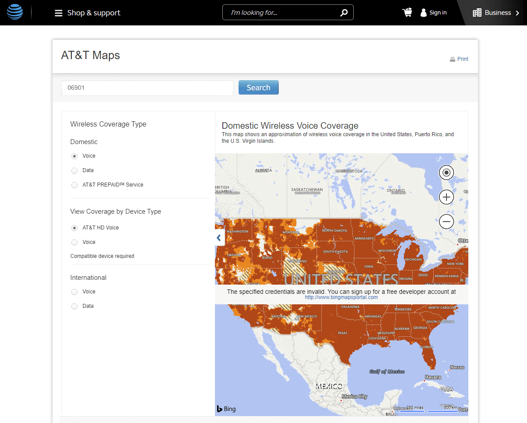Open the hamburger navigation icon

point(58,13)
